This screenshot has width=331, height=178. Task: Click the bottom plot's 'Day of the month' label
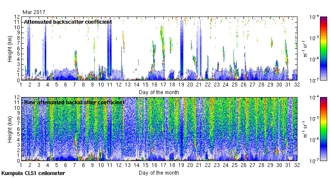click(x=159, y=173)
